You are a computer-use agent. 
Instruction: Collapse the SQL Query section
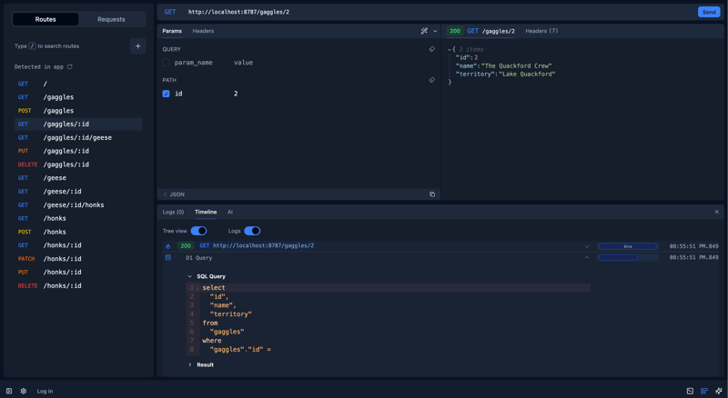click(x=190, y=276)
